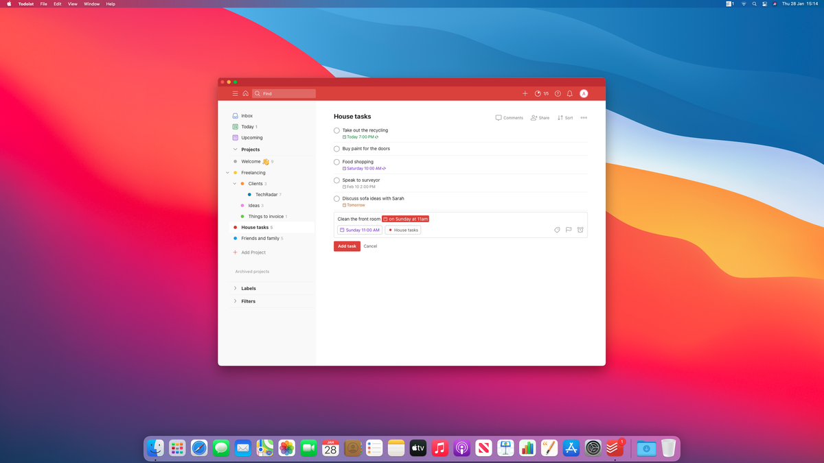Open Todoist help and resources
This screenshot has width=824, height=463.
(558, 93)
